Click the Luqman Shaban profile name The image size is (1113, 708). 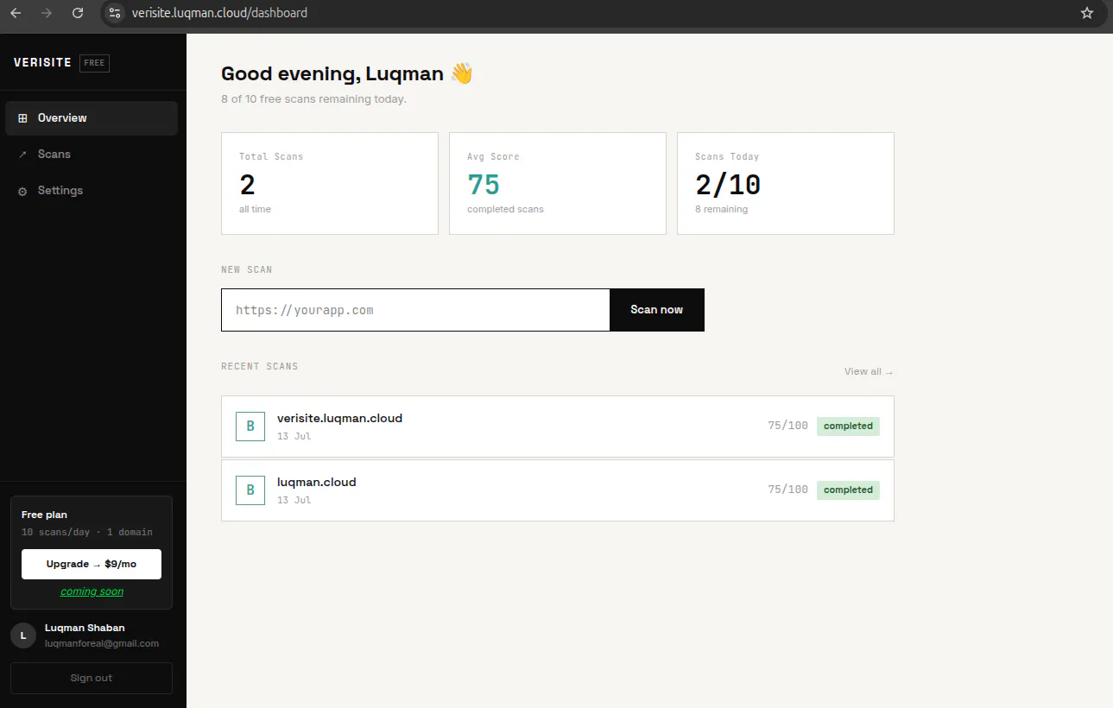click(x=85, y=628)
